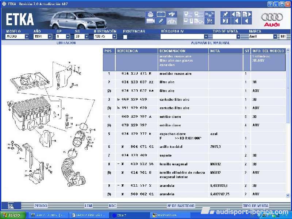Image resolution: width=292 pixels, height=219 pixels.
Task: Click the help question mark button
Action: pyautogui.click(x=270, y=4)
